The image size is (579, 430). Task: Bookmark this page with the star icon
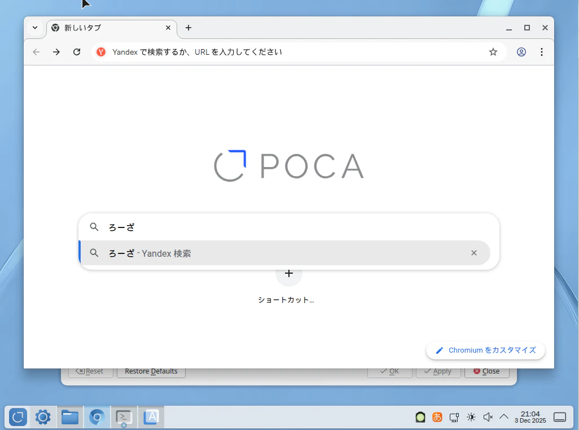pos(493,52)
